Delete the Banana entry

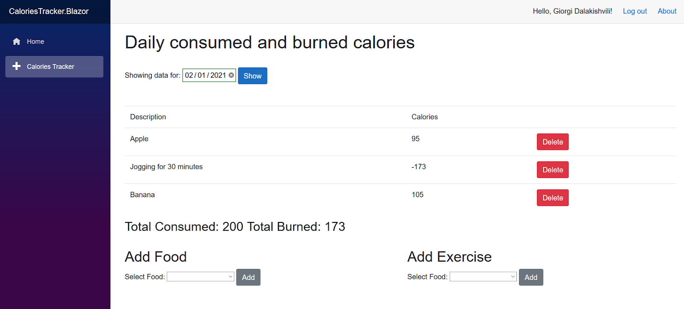552,198
